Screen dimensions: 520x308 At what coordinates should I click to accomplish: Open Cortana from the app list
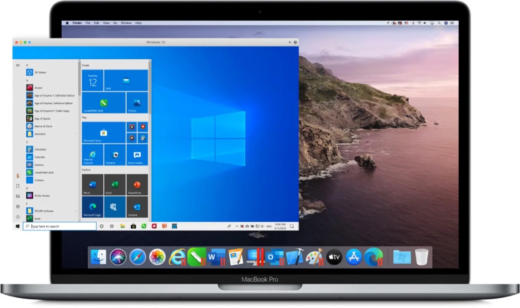35,180
